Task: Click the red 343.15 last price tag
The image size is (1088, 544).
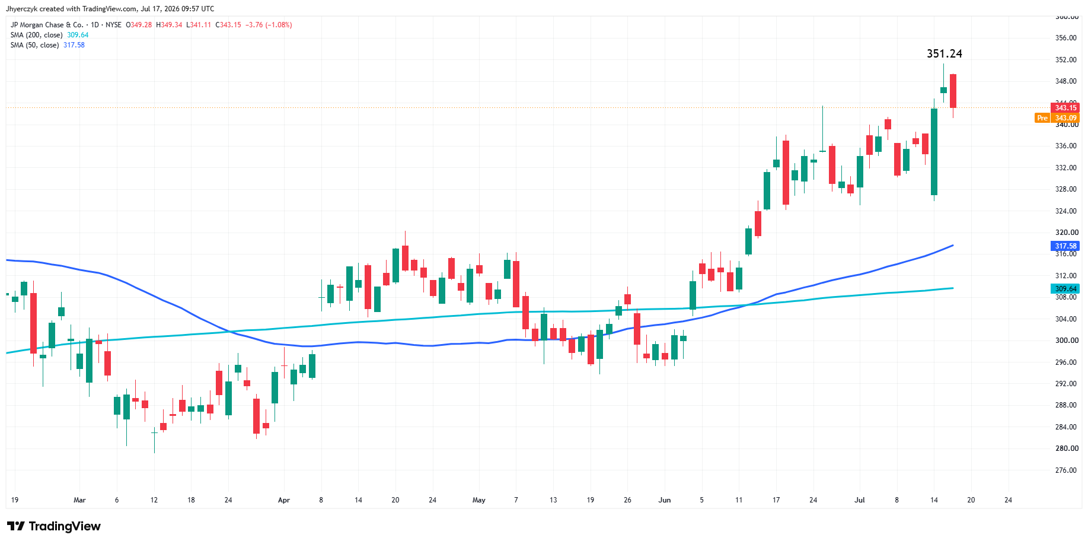Action: [x=1065, y=107]
